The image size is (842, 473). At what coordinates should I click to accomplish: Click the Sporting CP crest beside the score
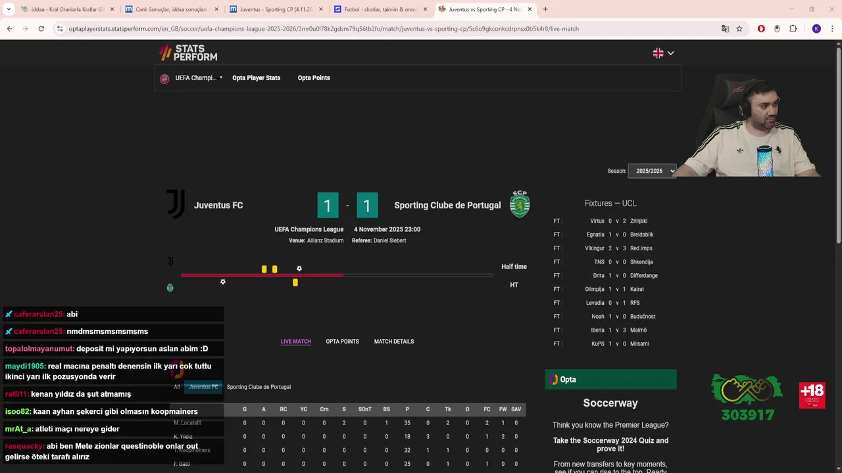pyautogui.click(x=520, y=204)
